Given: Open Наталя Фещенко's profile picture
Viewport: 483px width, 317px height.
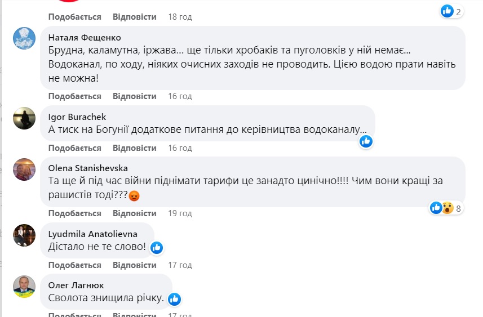Looking at the screenshot, I should (24, 38).
